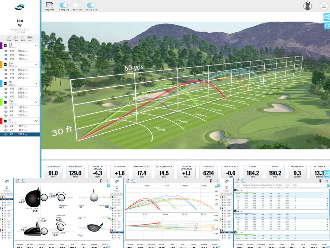
Task: Enable the Realtime switch
Action: coord(77,5)
